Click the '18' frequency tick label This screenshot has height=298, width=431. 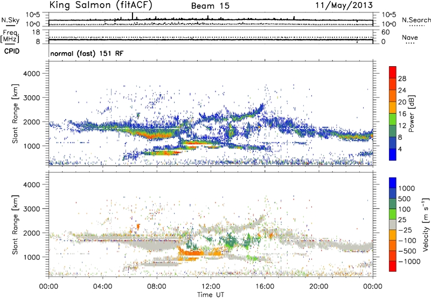pos(36,32)
